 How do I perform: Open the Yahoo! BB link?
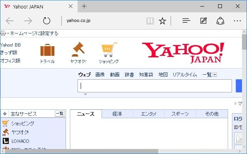point(10,45)
